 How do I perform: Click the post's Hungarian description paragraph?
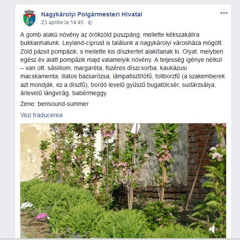(122, 64)
